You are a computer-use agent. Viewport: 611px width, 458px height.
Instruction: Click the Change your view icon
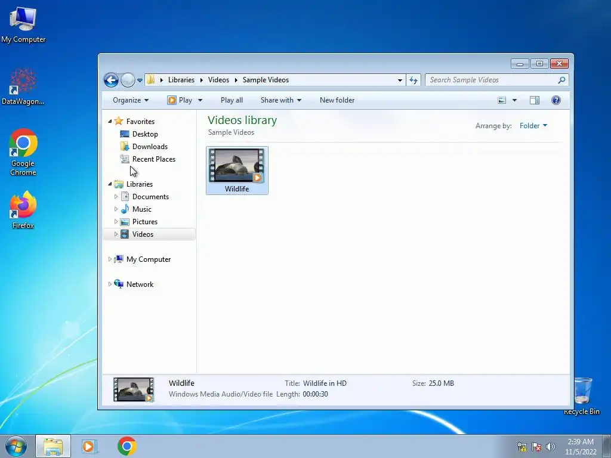point(502,100)
